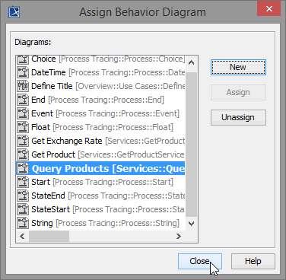
Task: Click the vertical scrollbar down arrow
Action: coord(192,224)
